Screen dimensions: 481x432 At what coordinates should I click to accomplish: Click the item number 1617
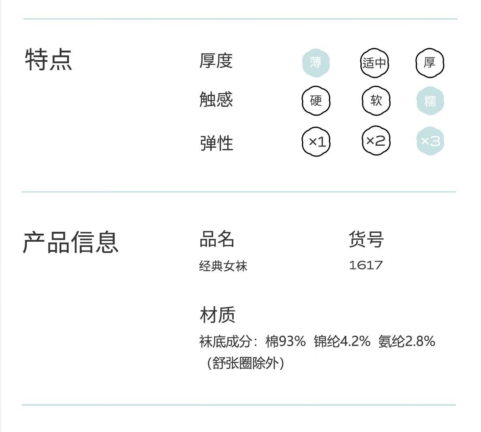(366, 265)
